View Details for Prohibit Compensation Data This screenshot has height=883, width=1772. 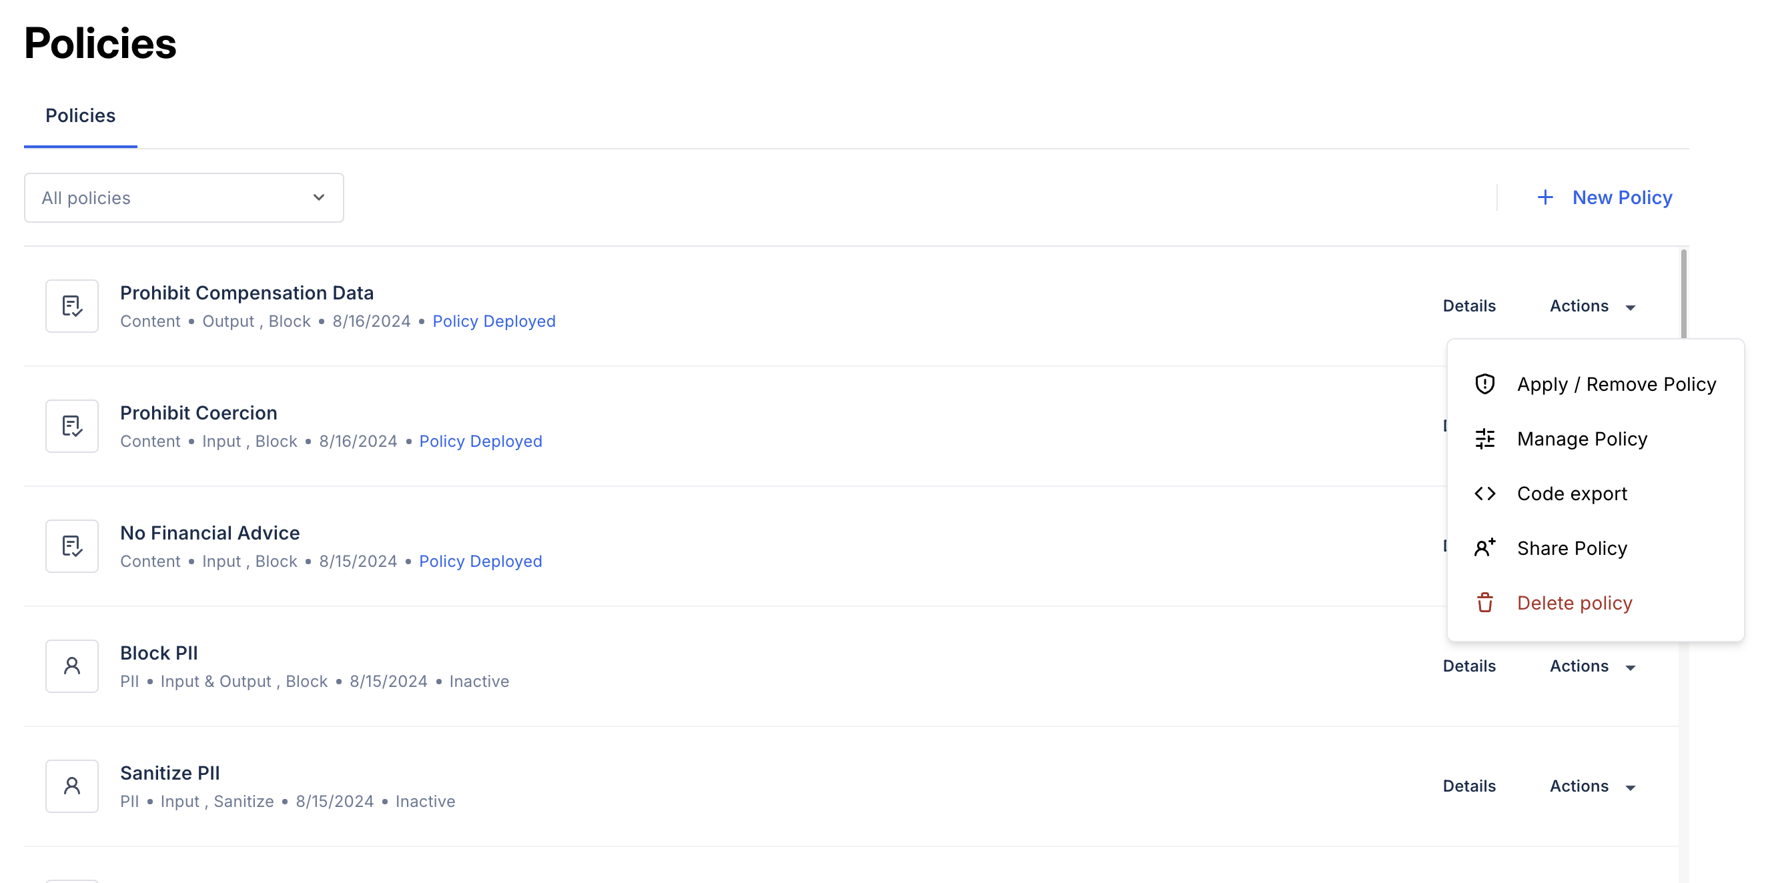click(1469, 306)
